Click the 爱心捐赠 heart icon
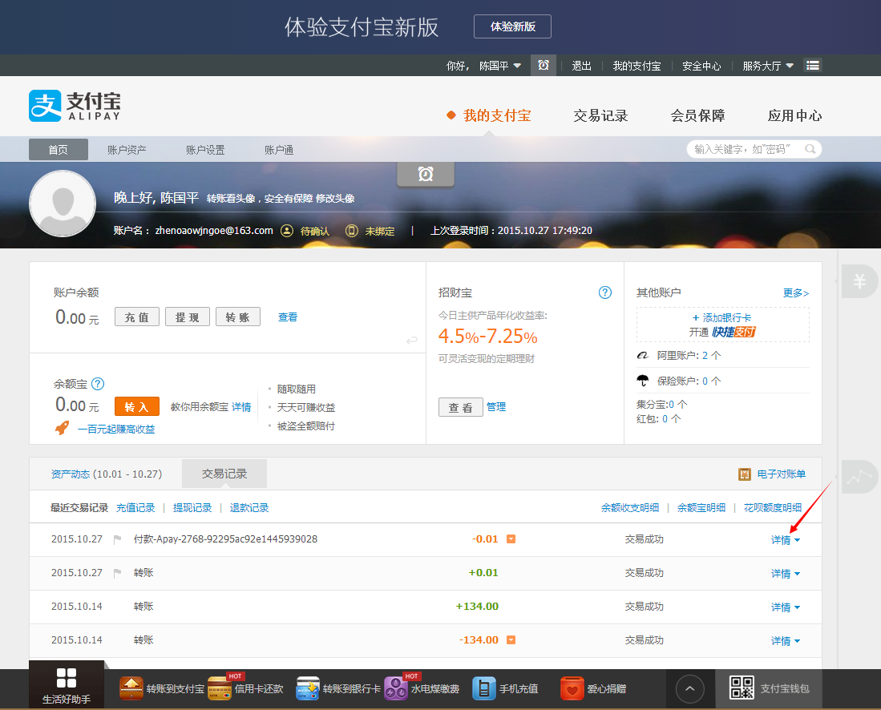Viewport: 881px width, 710px height. coord(572,688)
